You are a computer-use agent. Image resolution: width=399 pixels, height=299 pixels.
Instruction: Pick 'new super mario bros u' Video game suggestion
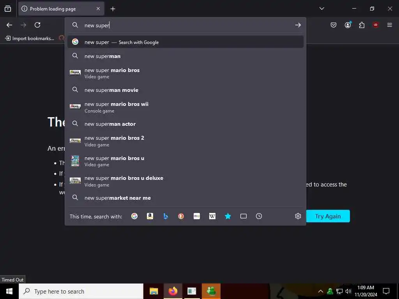point(185,161)
